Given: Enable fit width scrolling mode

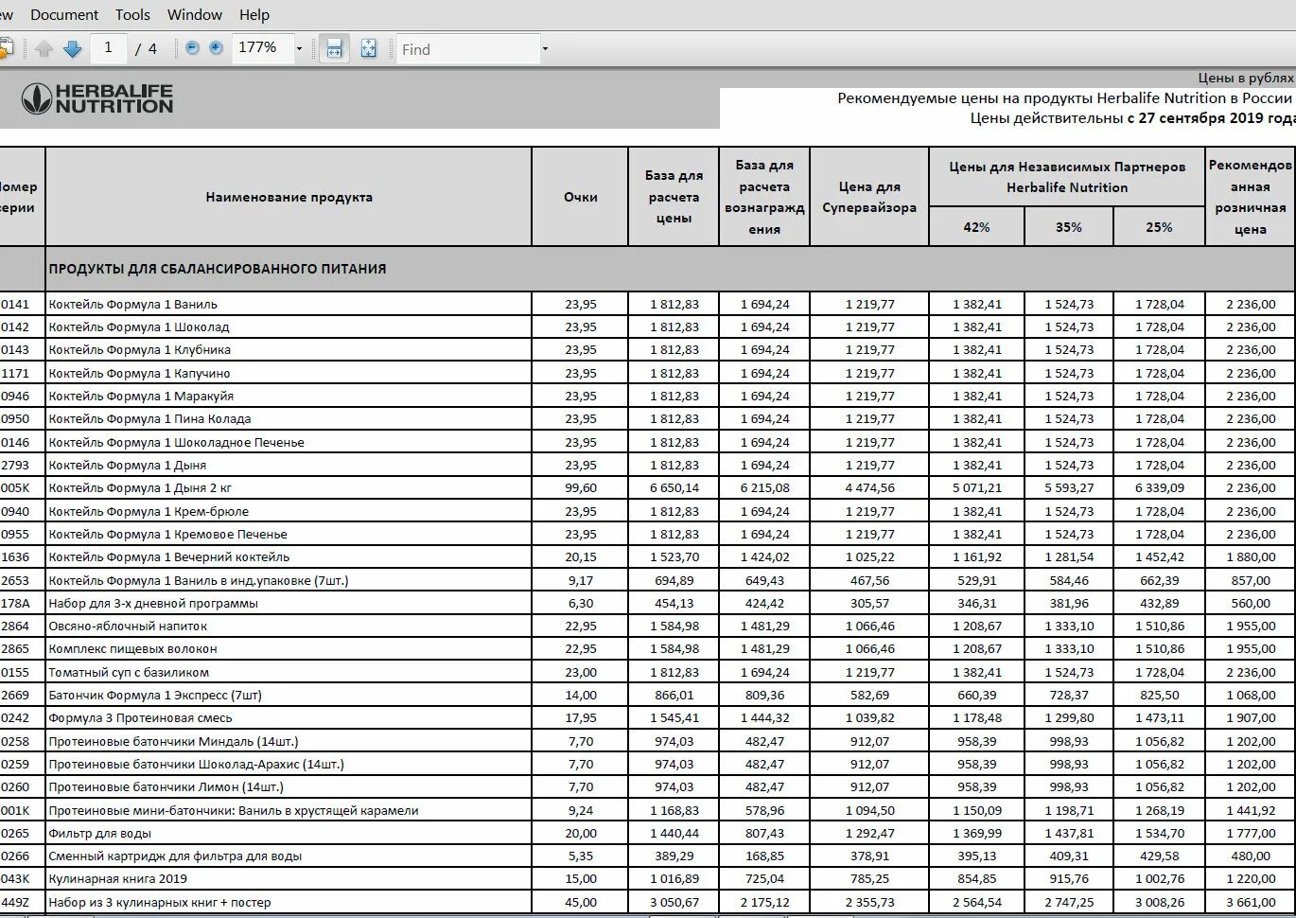Looking at the screenshot, I should (334, 49).
